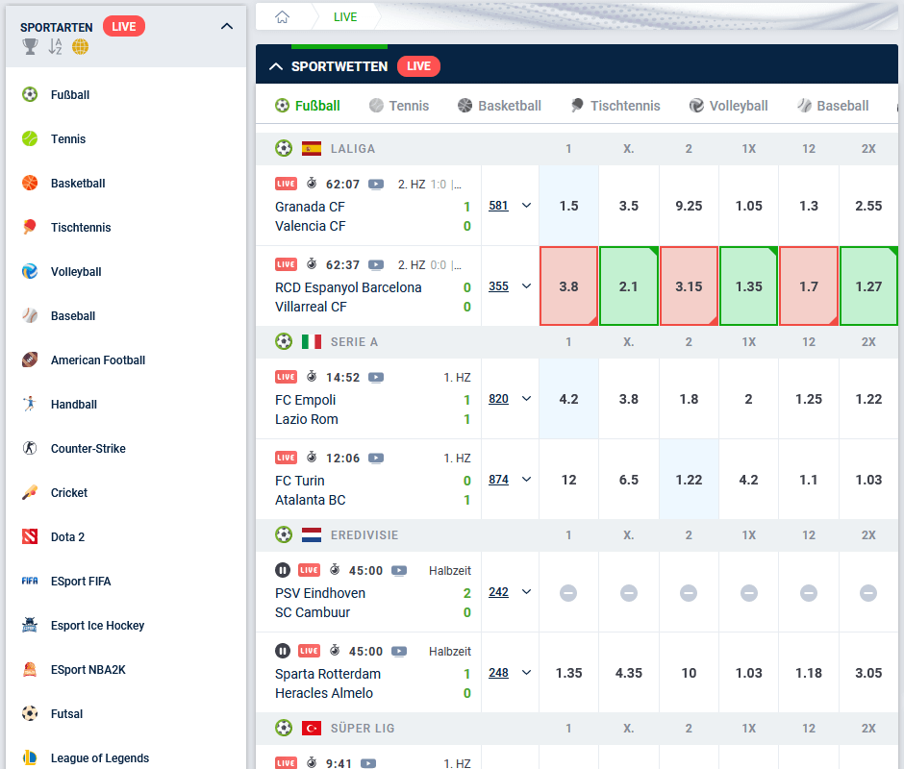
Task: Click the ESport FIFA sidebar icon
Action: pos(30,581)
